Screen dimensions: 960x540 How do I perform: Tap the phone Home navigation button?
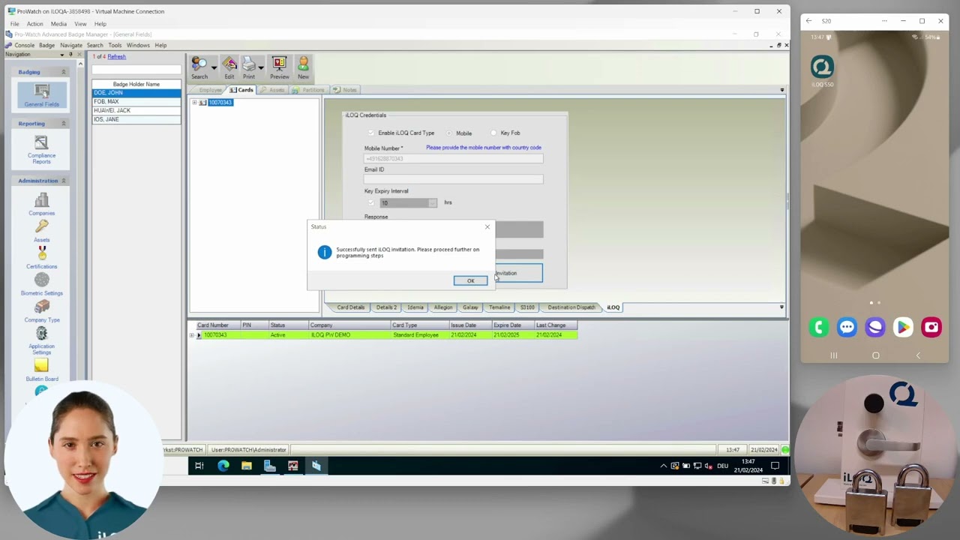(875, 355)
